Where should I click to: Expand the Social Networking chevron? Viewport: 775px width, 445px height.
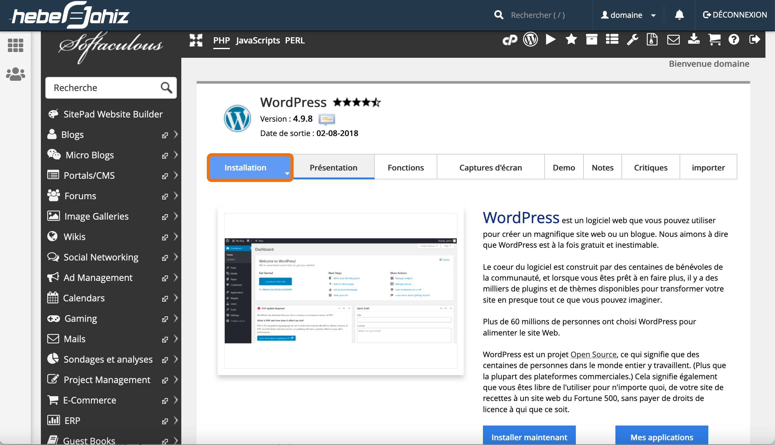[x=176, y=257]
